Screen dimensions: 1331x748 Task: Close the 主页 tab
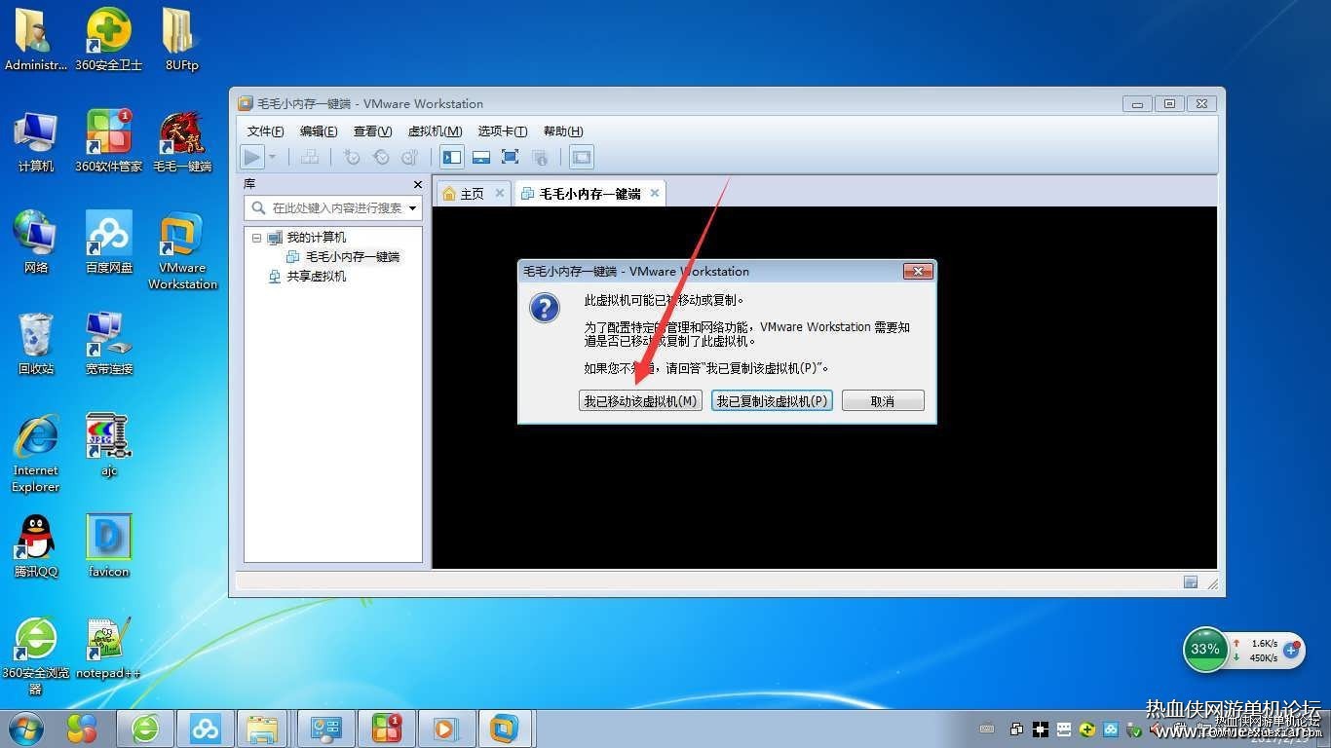click(500, 194)
